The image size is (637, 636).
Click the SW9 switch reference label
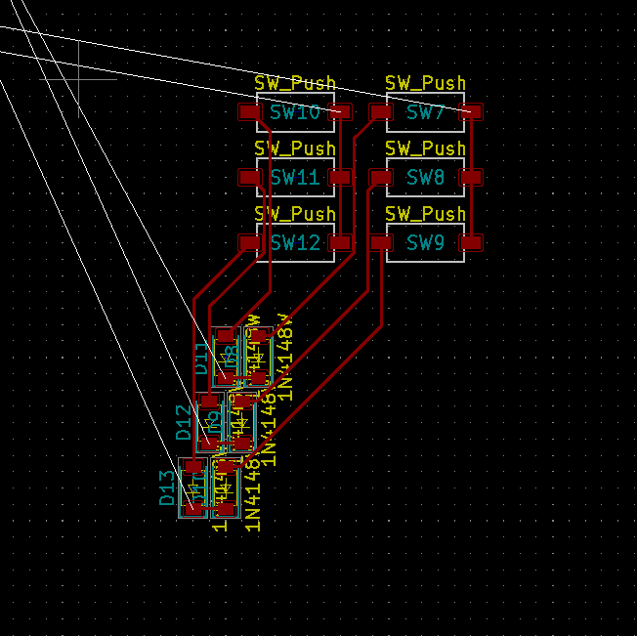(425, 242)
